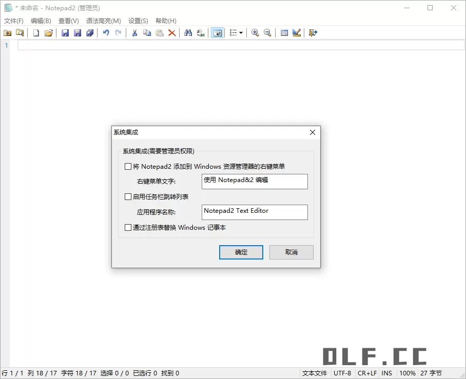Confirm with the 确定 button
The height and width of the screenshot is (379, 466).
point(241,252)
